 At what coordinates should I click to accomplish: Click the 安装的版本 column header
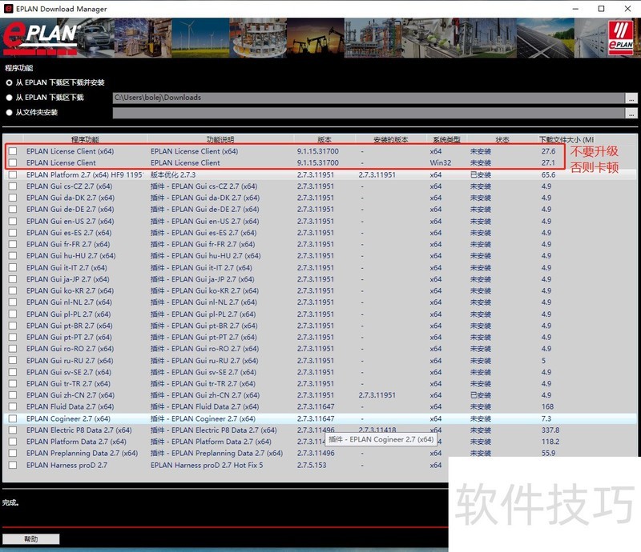pos(391,139)
